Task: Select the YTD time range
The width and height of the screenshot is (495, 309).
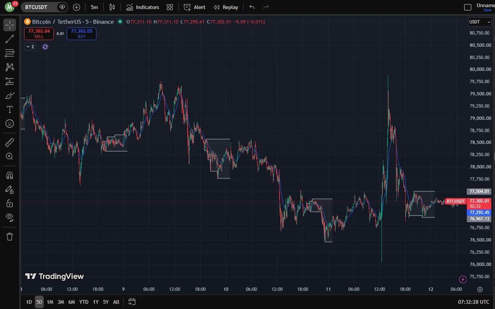Action: pyautogui.click(x=84, y=302)
